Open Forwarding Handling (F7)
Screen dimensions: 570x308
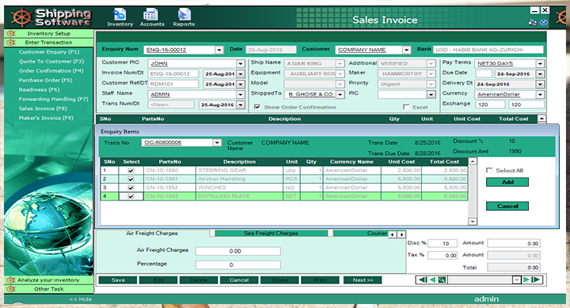coord(54,99)
